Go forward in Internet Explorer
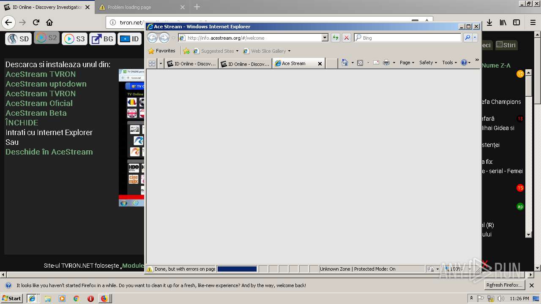 (164, 38)
